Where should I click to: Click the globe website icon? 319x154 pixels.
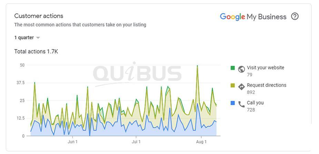click(x=241, y=69)
